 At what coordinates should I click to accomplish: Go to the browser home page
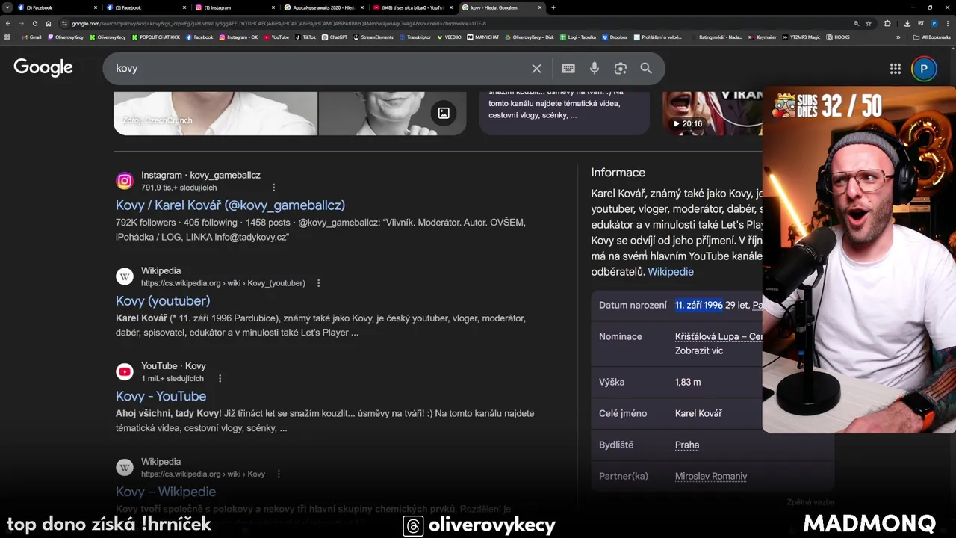[x=49, y=23]
